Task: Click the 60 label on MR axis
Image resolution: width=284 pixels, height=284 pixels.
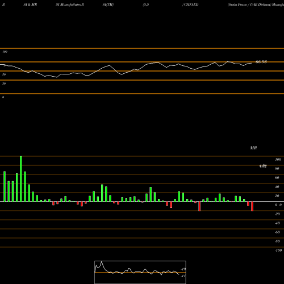Action: click(277, 178)
